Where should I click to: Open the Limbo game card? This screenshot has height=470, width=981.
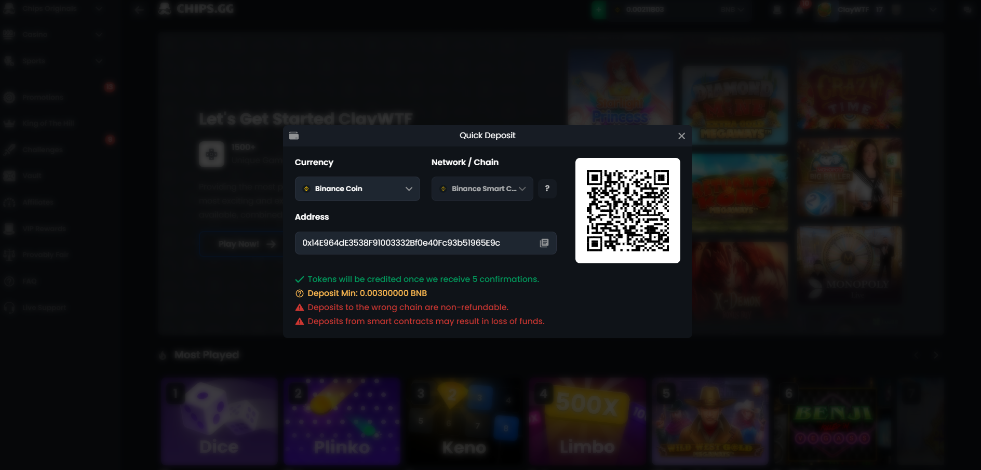point(587,421)
